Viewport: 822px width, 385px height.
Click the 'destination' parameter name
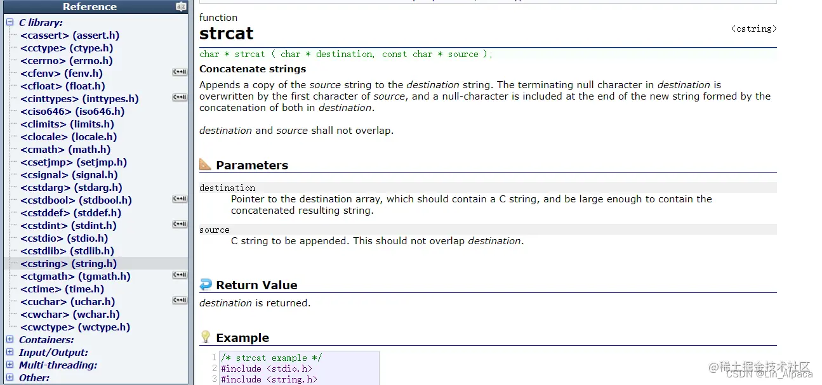(x=227, y=188)
